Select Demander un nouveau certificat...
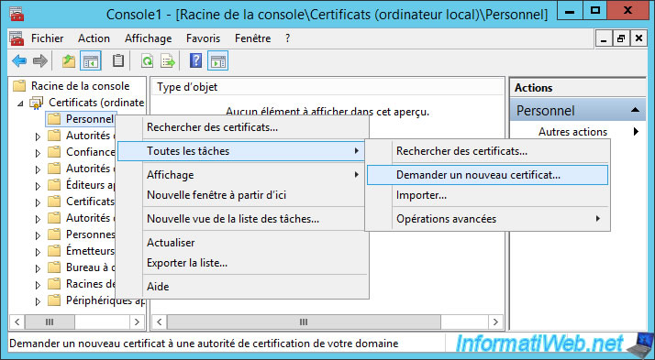 487,175
